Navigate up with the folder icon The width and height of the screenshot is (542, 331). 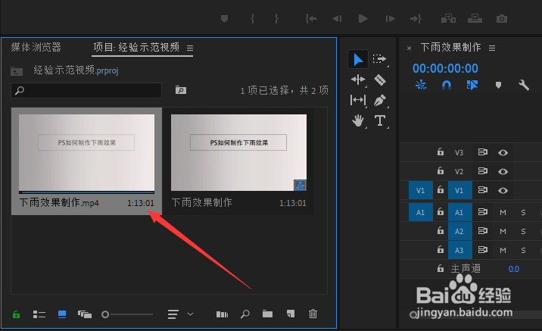tap(16, 71)
